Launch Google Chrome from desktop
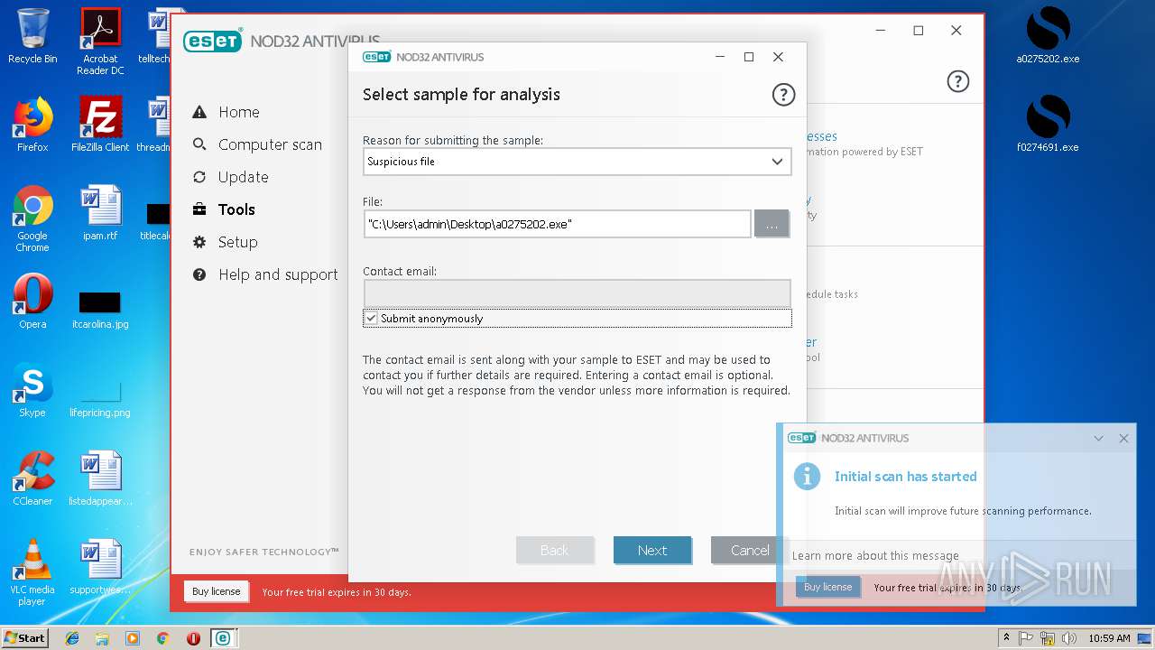 tap(32, 219)
